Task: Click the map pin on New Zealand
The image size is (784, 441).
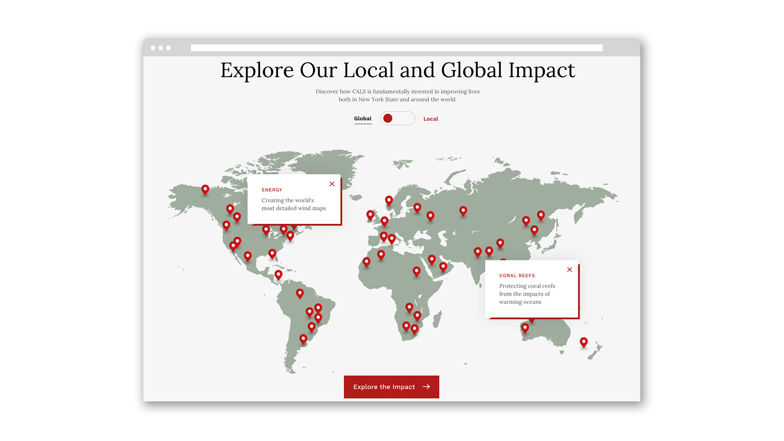Action: click(584, 342)
